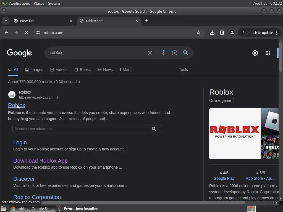Click the clock showing Wed Feb 7
The width and height of the screenshot is (283, 212).
click(x=267, y=3)
